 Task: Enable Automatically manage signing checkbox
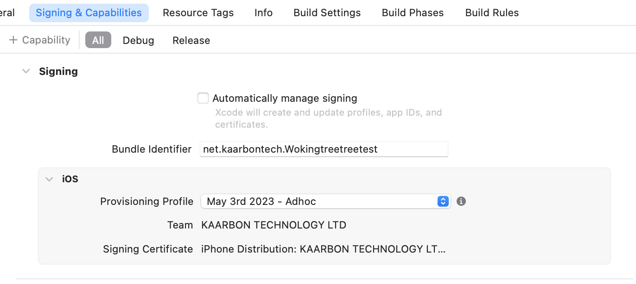(203, 98)
